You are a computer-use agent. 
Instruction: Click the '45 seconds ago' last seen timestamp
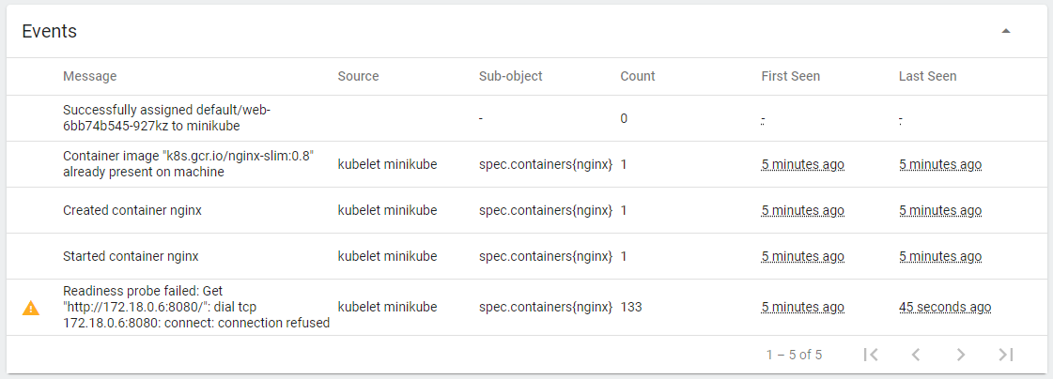pyautogui.click(x=945, y=307)
